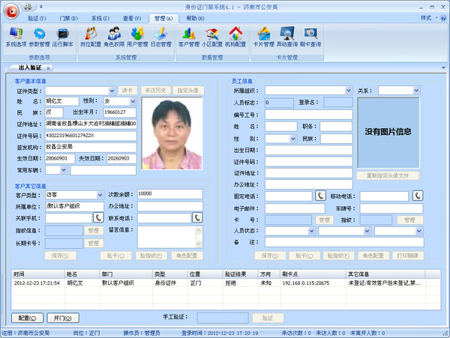Open 异动查询 change query icon
Screen dimensions: 450x338
coord(286,37)
